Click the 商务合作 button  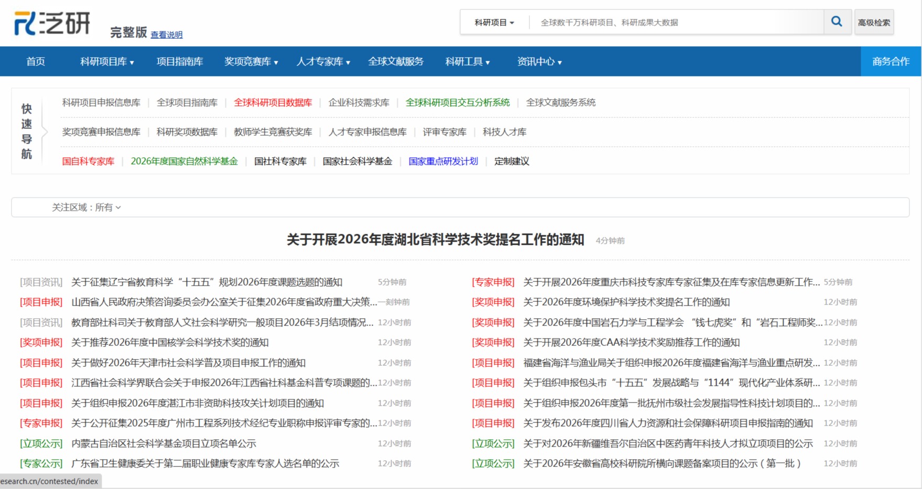point(890,62)
